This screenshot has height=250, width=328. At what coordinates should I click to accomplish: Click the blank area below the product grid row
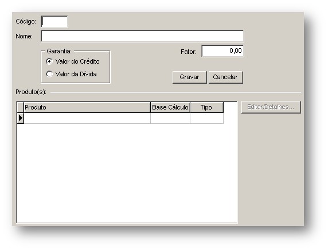click(127, 173)
